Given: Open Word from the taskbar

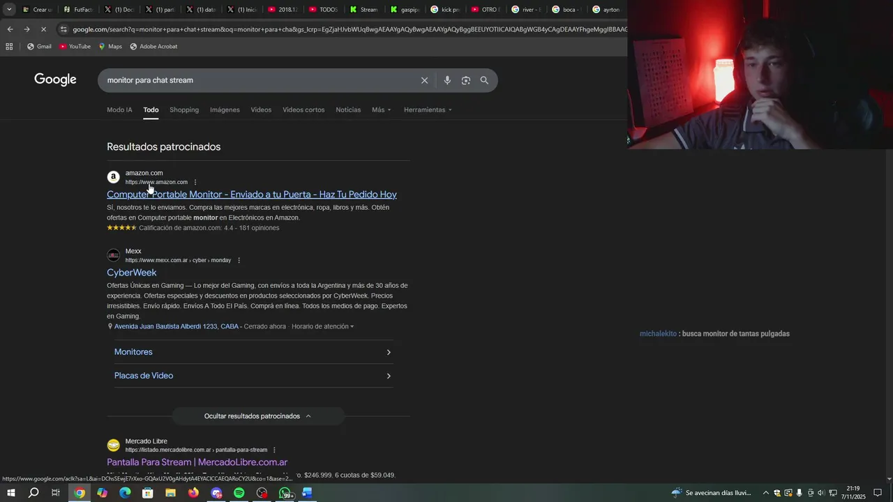Looking at the screenshot, I should (307, 493).
